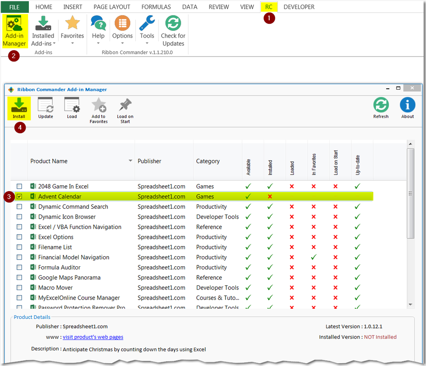Click the vertical scrollbar thumb of add-in list
Image resolution: width=426 pixels, height=366 pixels.
[410, 194]
